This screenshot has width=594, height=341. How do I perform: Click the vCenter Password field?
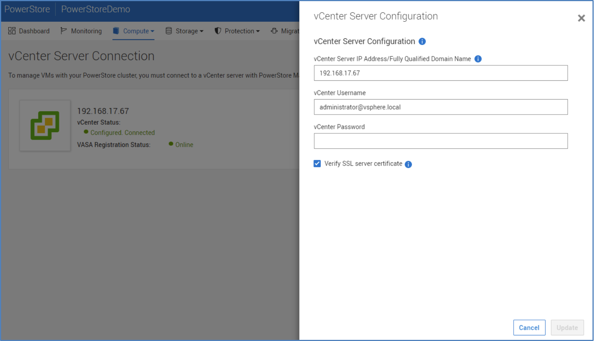coord(441,141)
